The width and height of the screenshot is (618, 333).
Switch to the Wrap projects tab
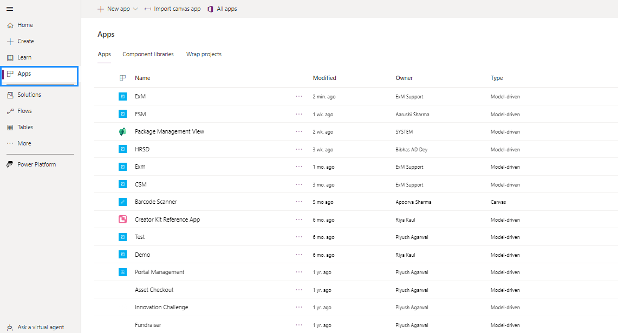pos(204,54)
